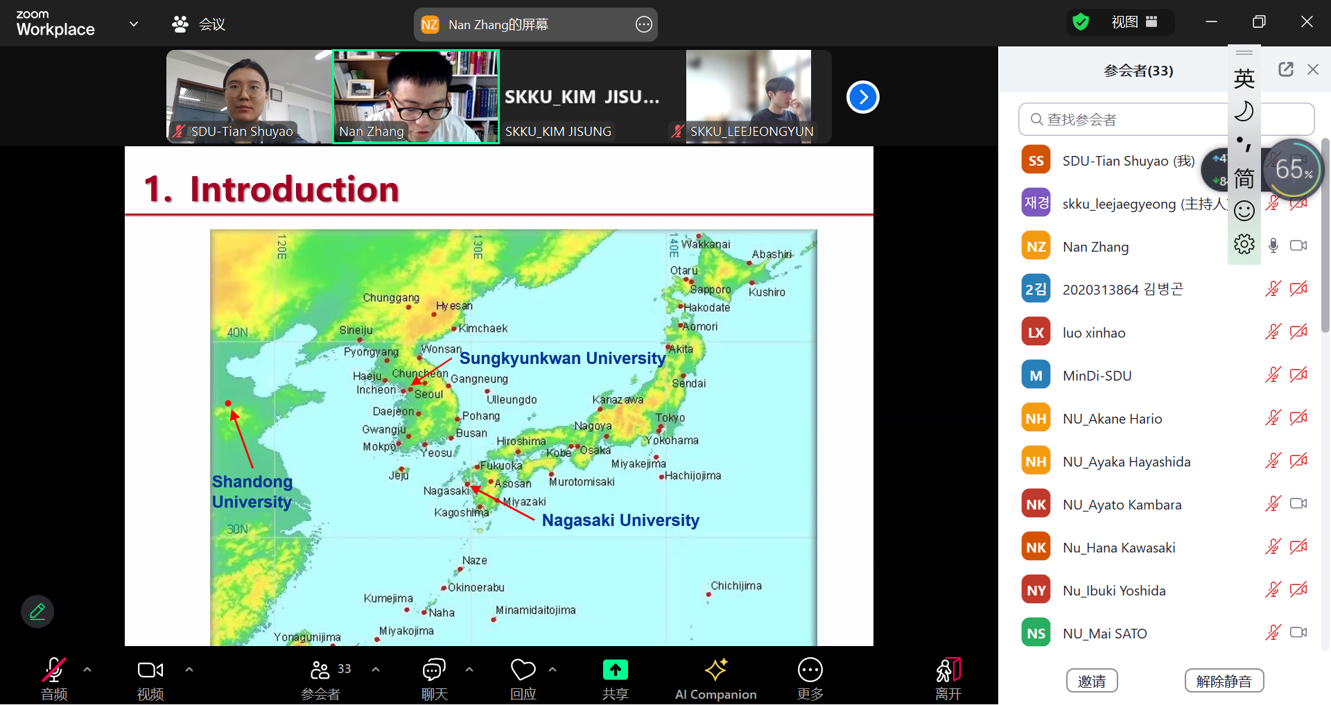Click the green encryption shield icon
Screen dimensions: 1331x705
(1081, 22)
